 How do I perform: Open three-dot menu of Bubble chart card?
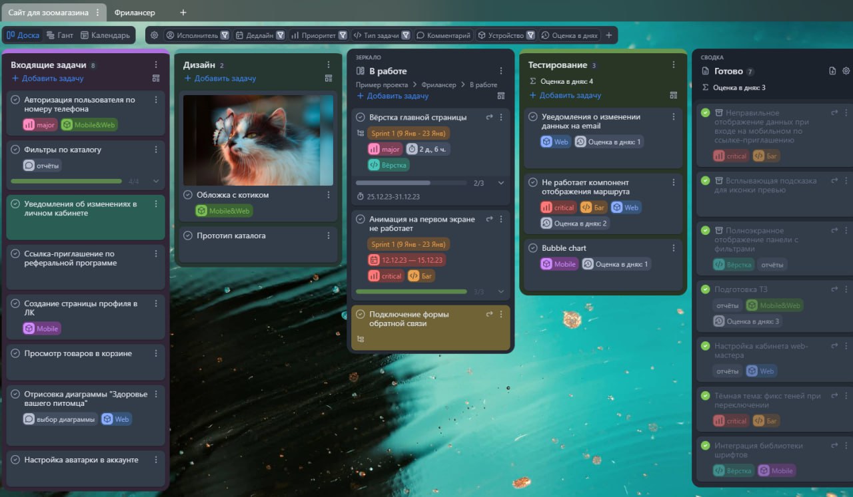pyautogui.click(x=674, y=248)
